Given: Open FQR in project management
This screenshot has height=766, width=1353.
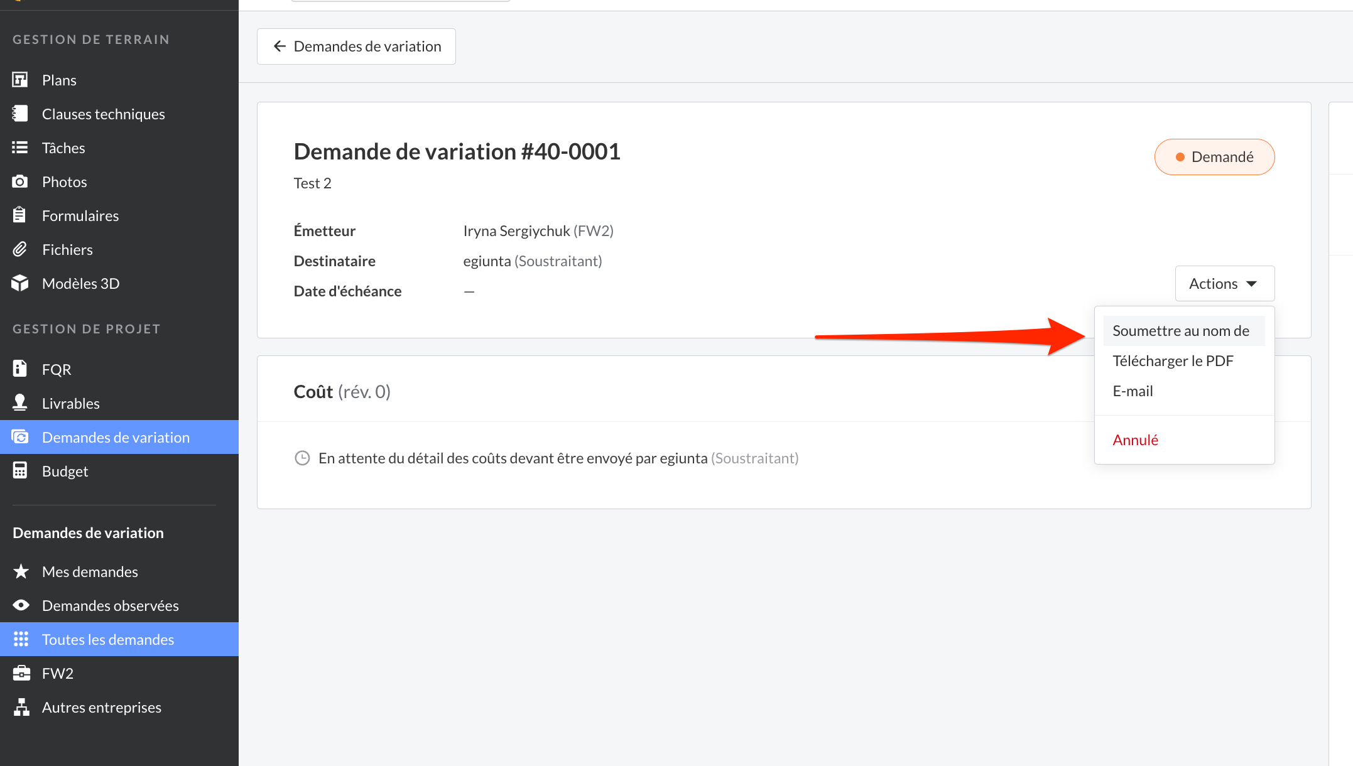Looking at the screenshot, I should (x=57, y=369).
